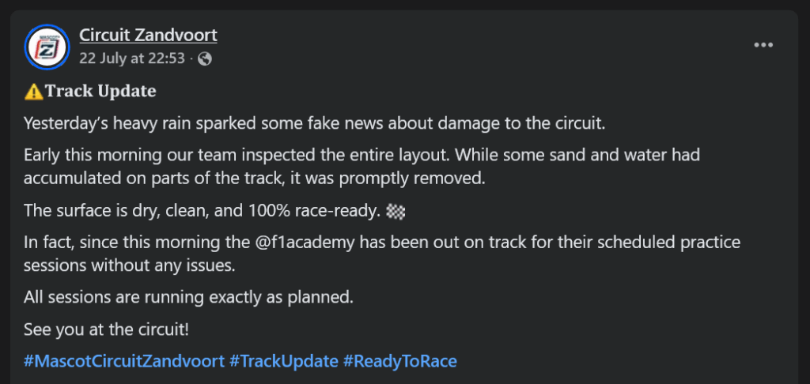The width and height of the screenshot is (810, 384).
Task: Open the three-dot post options menu
Action: (763, 45)
